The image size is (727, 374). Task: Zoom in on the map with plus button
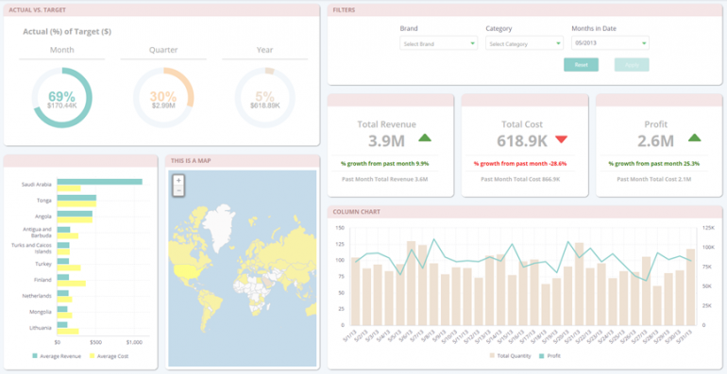[179, 181]
